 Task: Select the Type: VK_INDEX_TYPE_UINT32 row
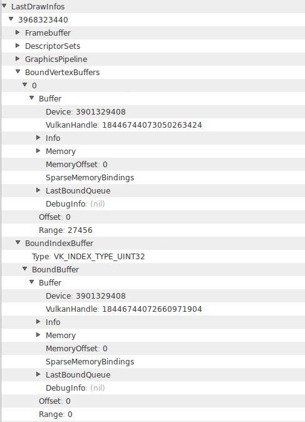coord(153,257)
